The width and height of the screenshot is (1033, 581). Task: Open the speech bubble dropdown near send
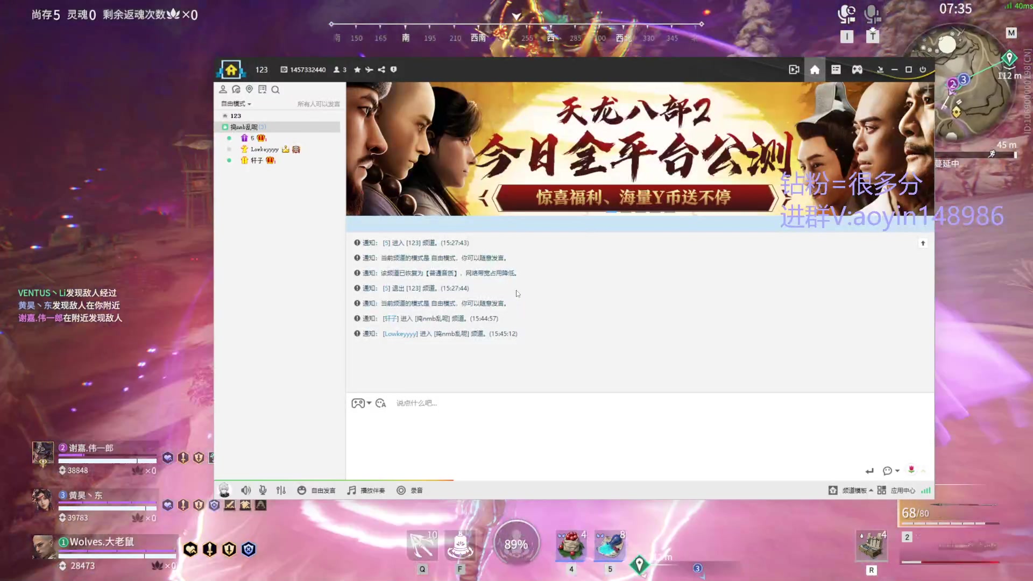click(891, 471)
